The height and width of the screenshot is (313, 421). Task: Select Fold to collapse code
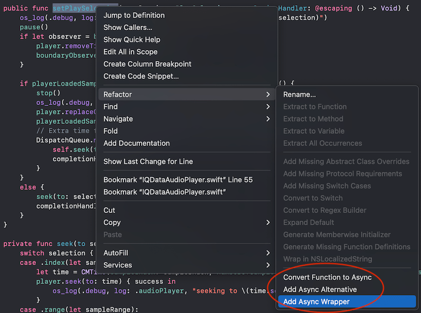(111, 131)
